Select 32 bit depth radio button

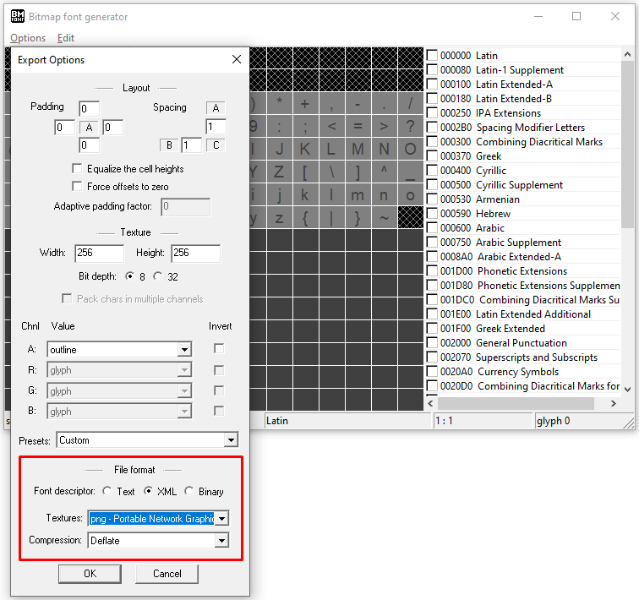[158, 276]
